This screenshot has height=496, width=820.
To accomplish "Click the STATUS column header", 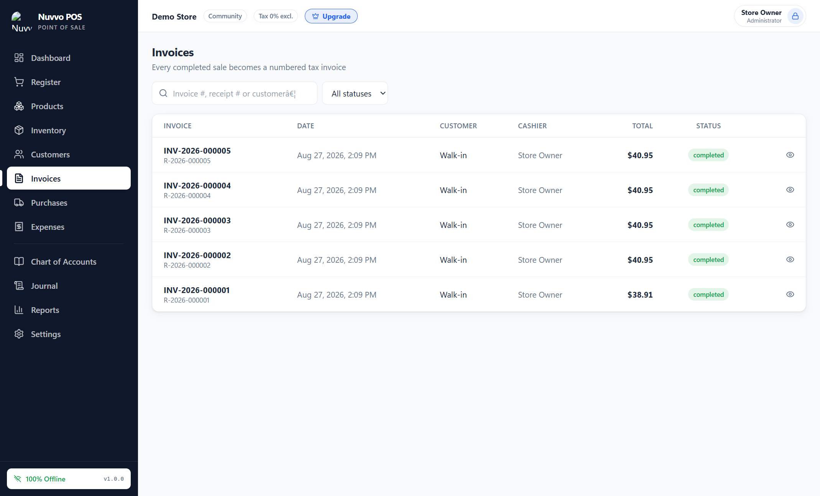I will click(708, 126).
